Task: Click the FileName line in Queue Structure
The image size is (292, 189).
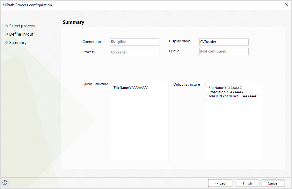Action: pos(130,87)
